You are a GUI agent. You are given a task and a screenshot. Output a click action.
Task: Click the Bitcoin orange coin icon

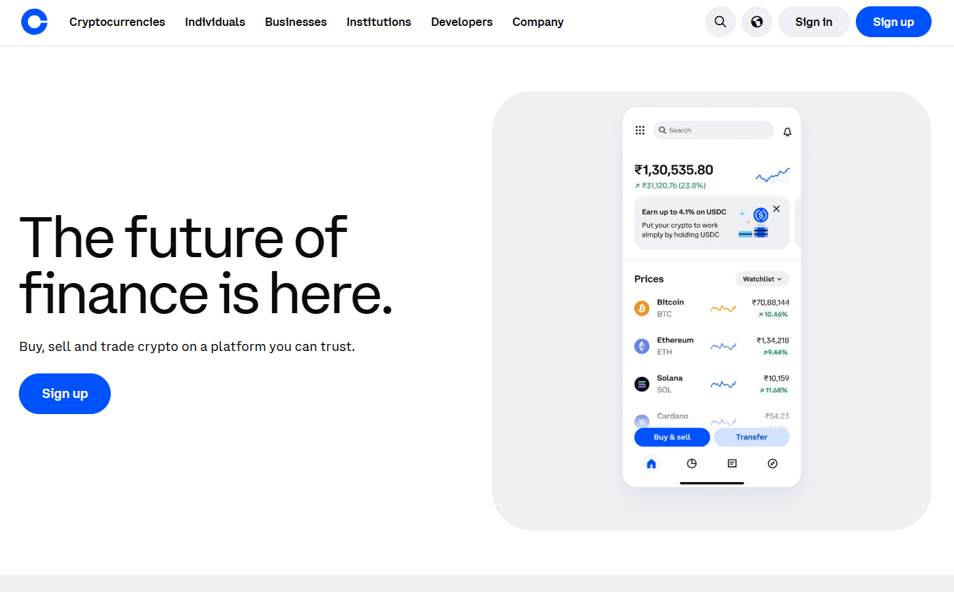coord(642,308)
